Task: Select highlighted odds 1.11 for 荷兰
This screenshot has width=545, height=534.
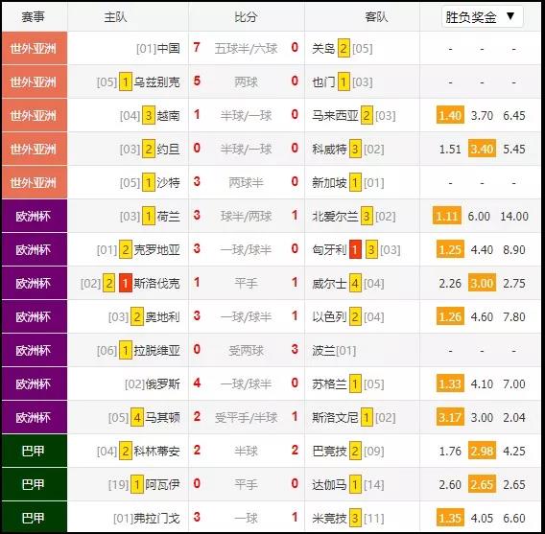Action: pos(447,217)
